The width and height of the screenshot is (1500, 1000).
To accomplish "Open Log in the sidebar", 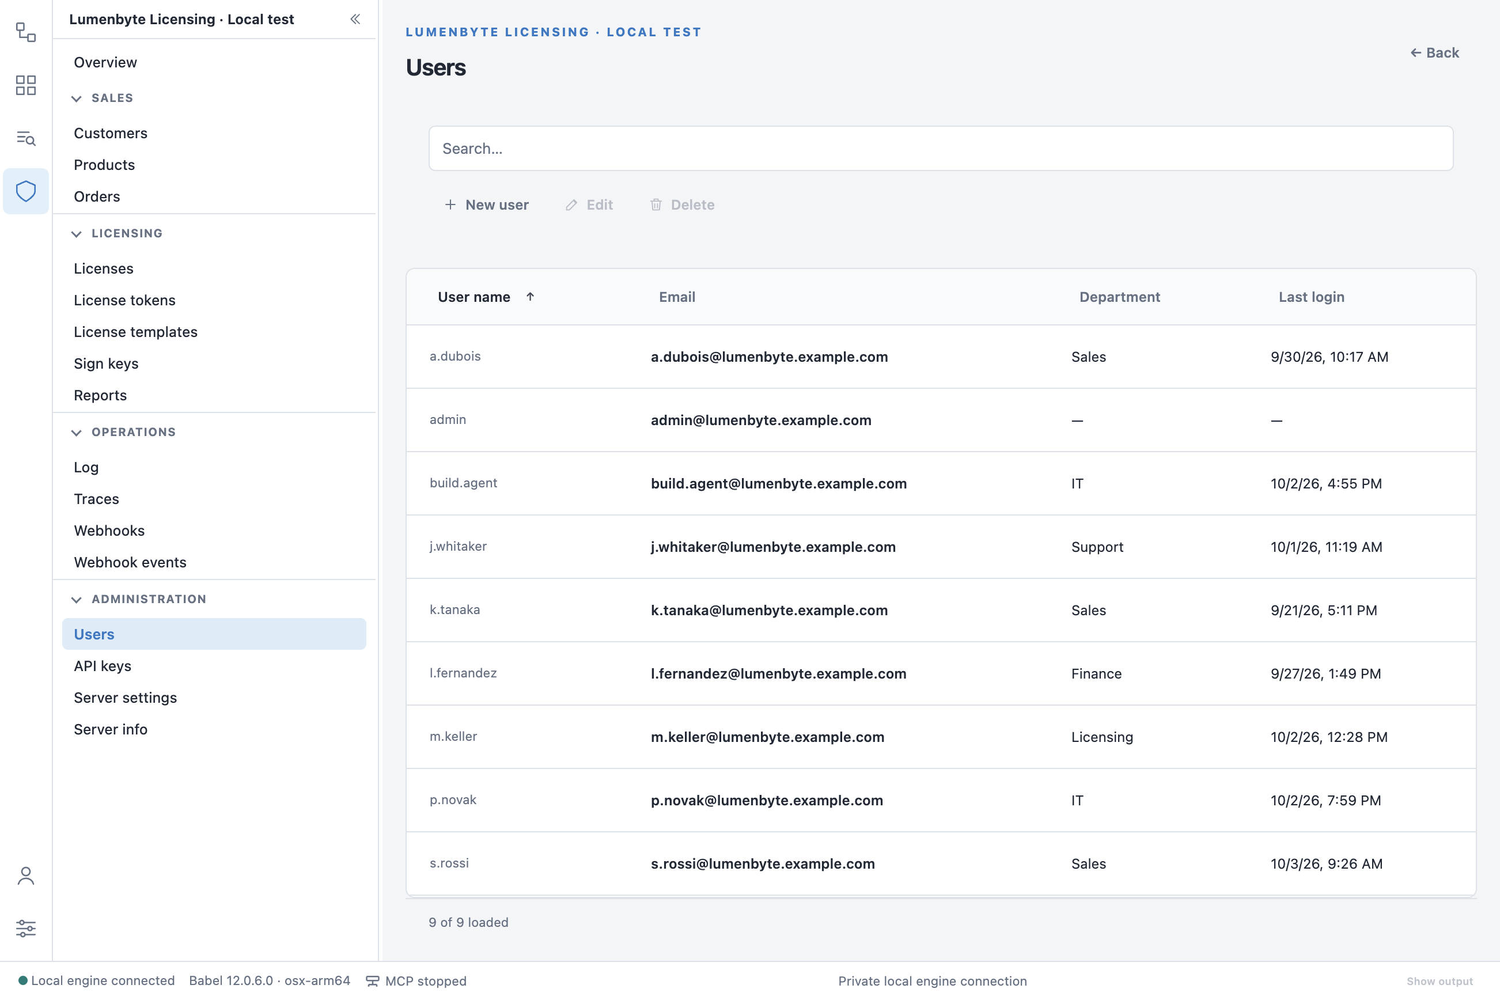I will coord(86,468).
